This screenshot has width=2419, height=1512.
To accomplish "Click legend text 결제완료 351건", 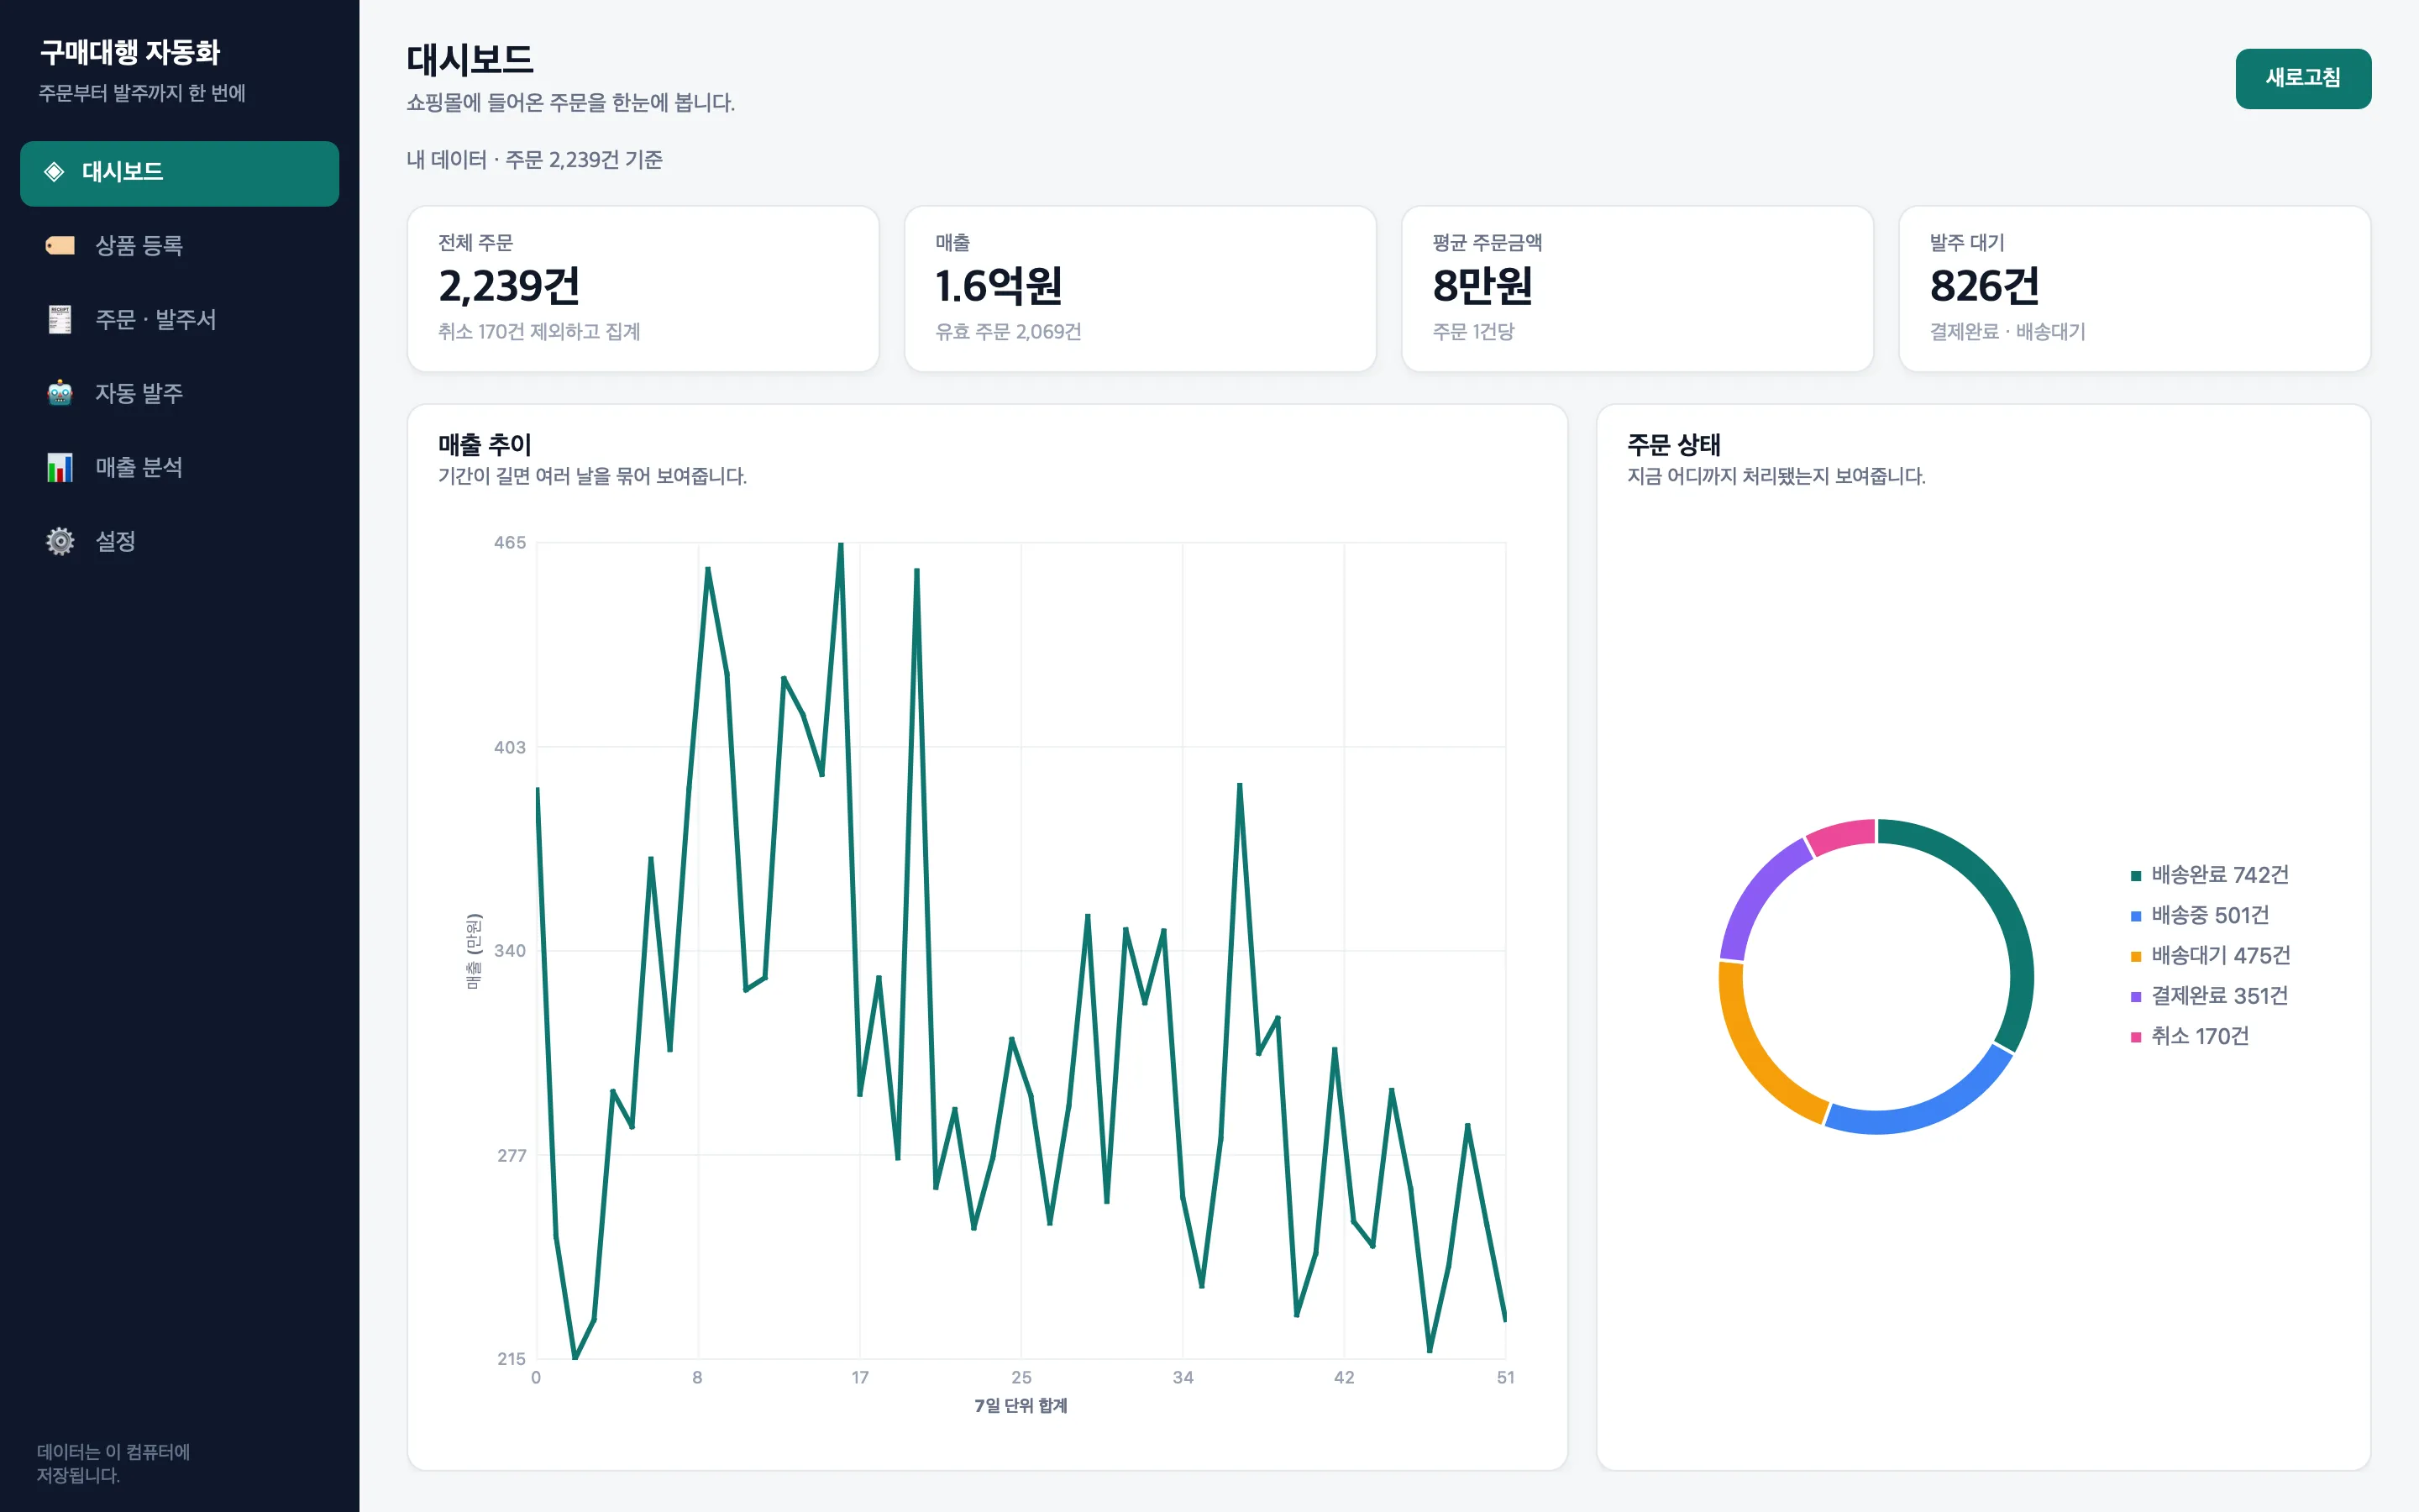I will point(2220,996).
